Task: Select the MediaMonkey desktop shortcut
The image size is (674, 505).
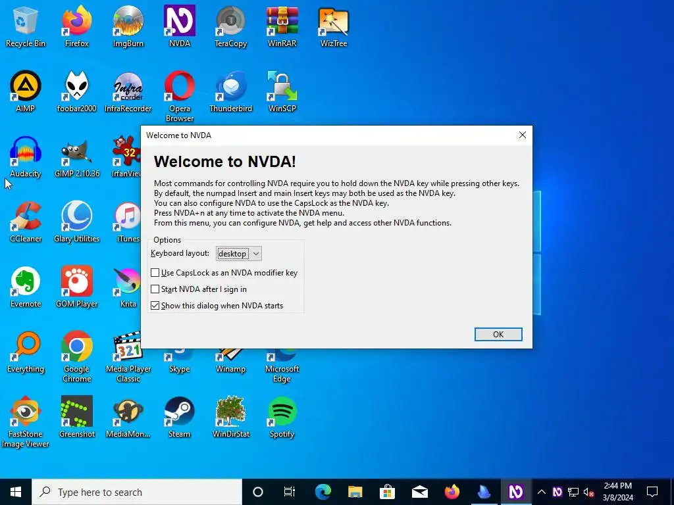Action: 128,417
